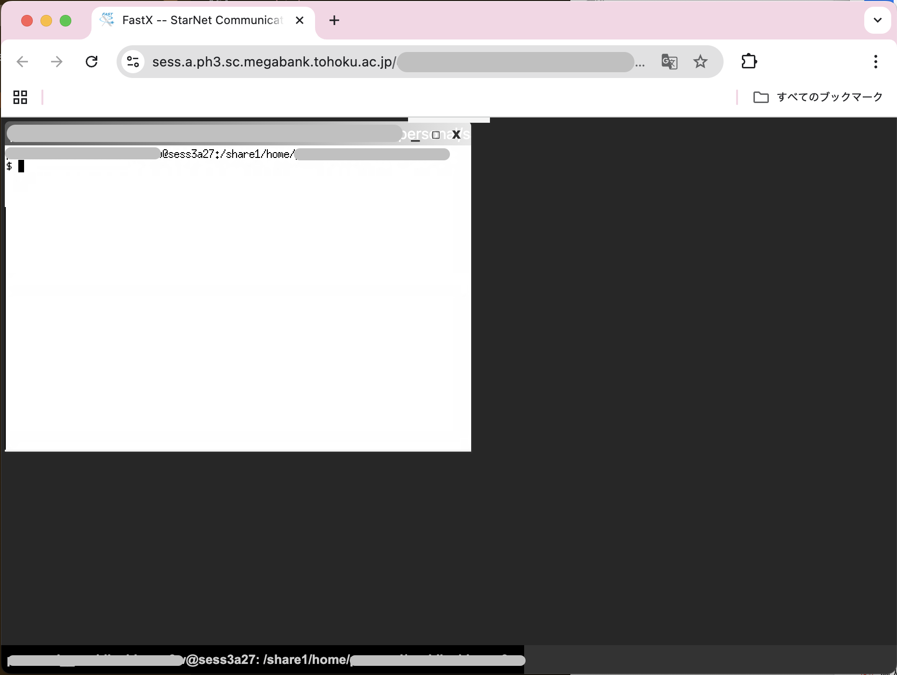The height and width of the screenshot is (675, 897).
Task: Close the FastX browser tab
Action: click(x=300, y=20)
